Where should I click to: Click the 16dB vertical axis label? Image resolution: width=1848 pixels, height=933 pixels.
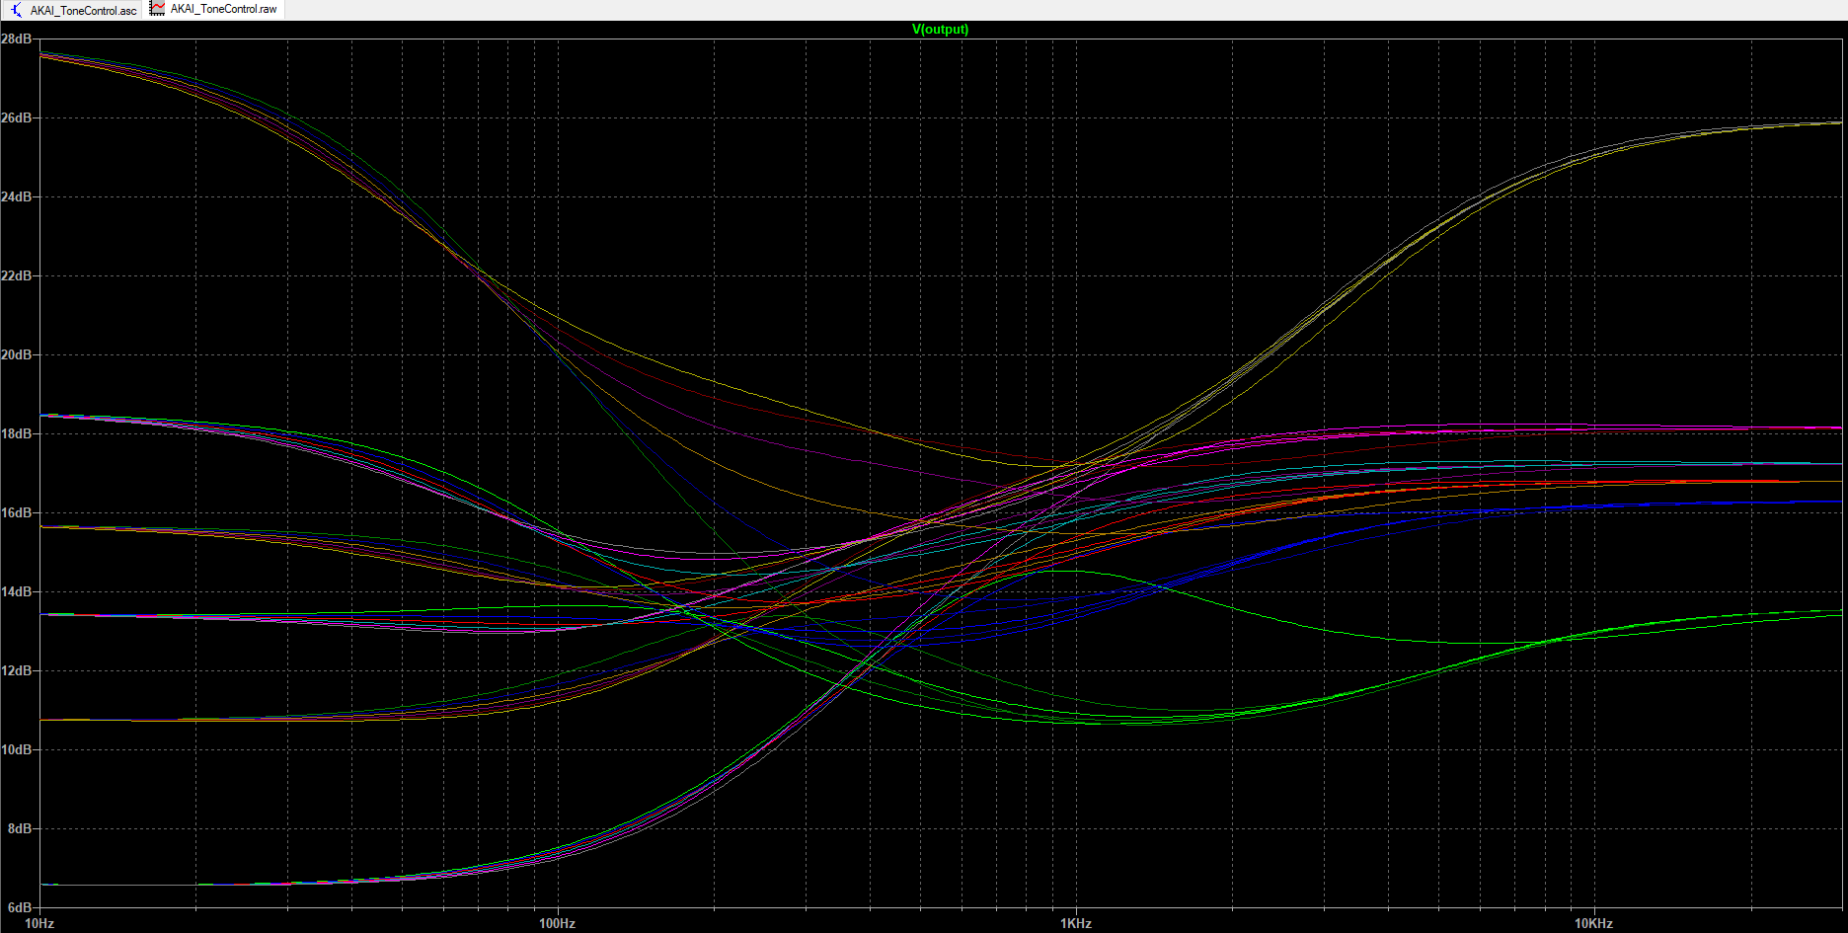16,512
